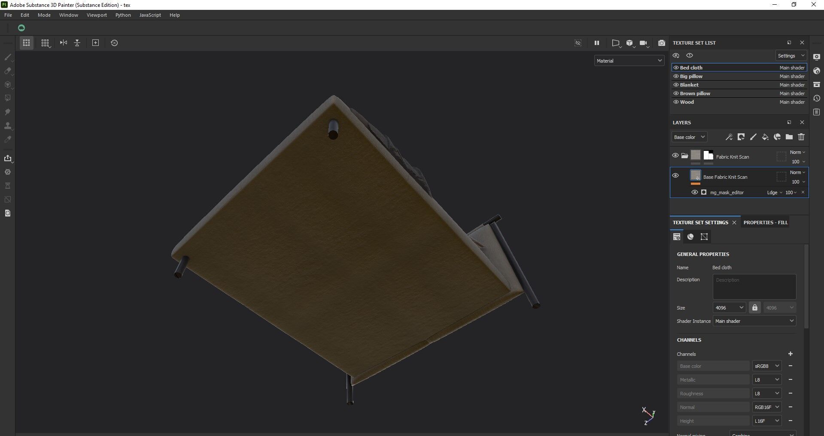
Task: Hide the mg_mask_editor effect
Action: click(694, 192)
